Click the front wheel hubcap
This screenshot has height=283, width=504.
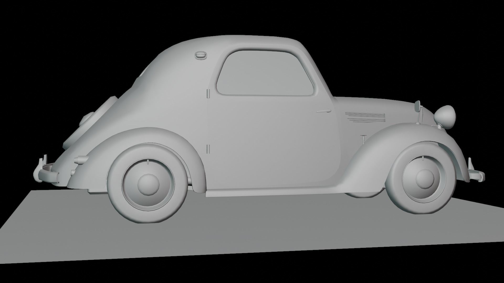[x=425, y=179]
